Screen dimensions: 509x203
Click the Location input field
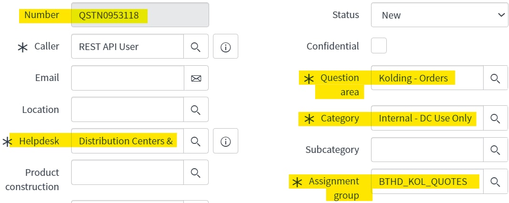pos(127,110)
